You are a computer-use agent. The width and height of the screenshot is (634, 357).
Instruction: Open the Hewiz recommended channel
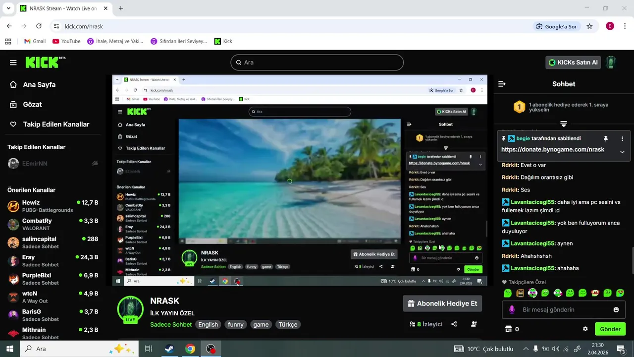[x=53, y=206]
